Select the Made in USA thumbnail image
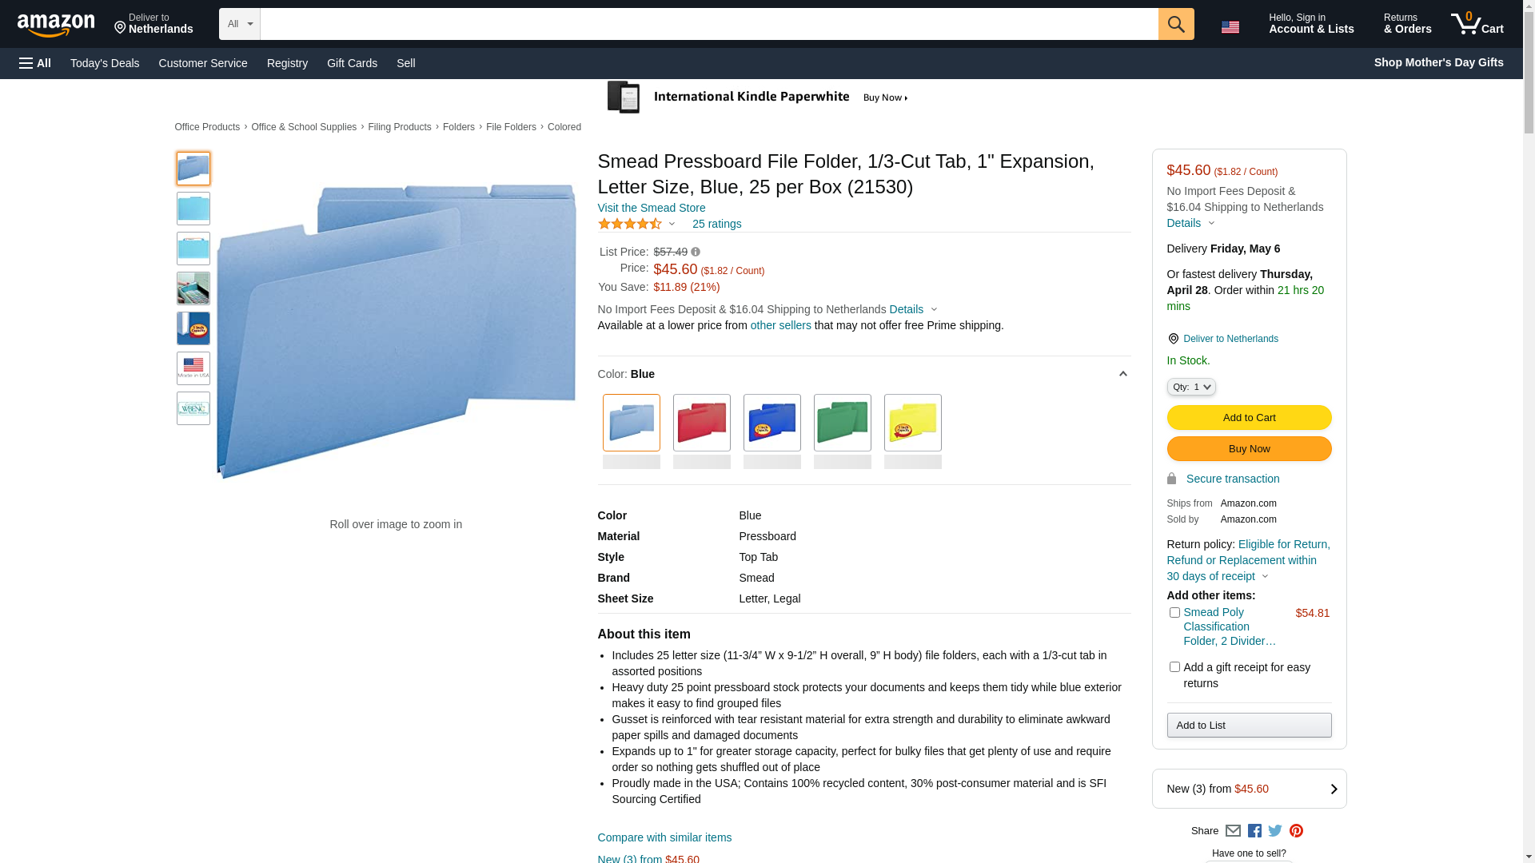 193,368
